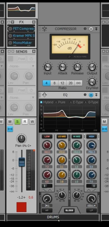Click the plus icon to add an FX
Image resolution: width=109 pixels, height=227 pixels.
pyautogui.click(x=34, y=22)
